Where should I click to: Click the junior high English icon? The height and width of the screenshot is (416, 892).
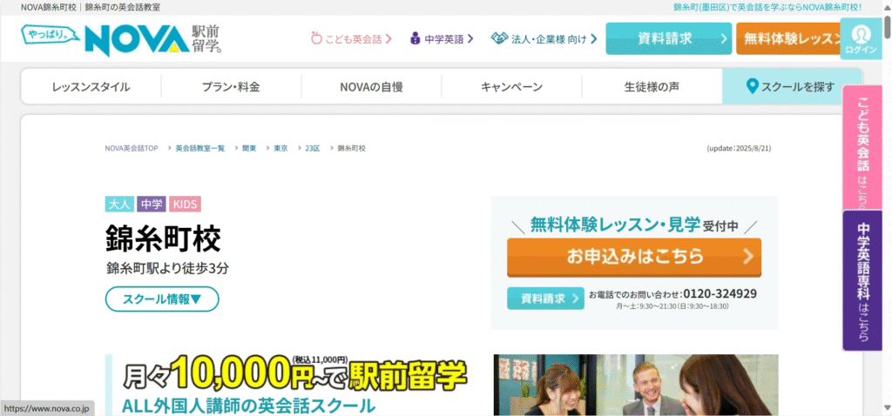416,38
